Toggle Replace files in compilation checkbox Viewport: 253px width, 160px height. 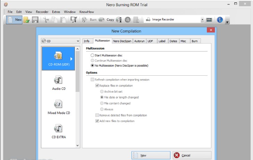[114, 86]
